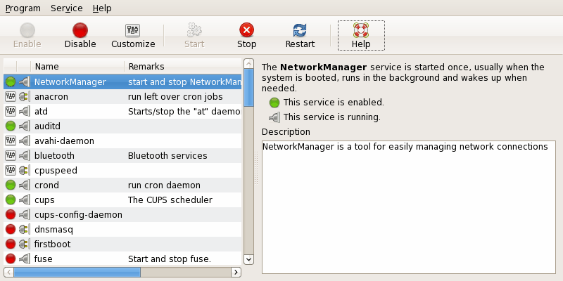Stop the selected service
The image size is (563, 281).
click(x=246, y=30)
